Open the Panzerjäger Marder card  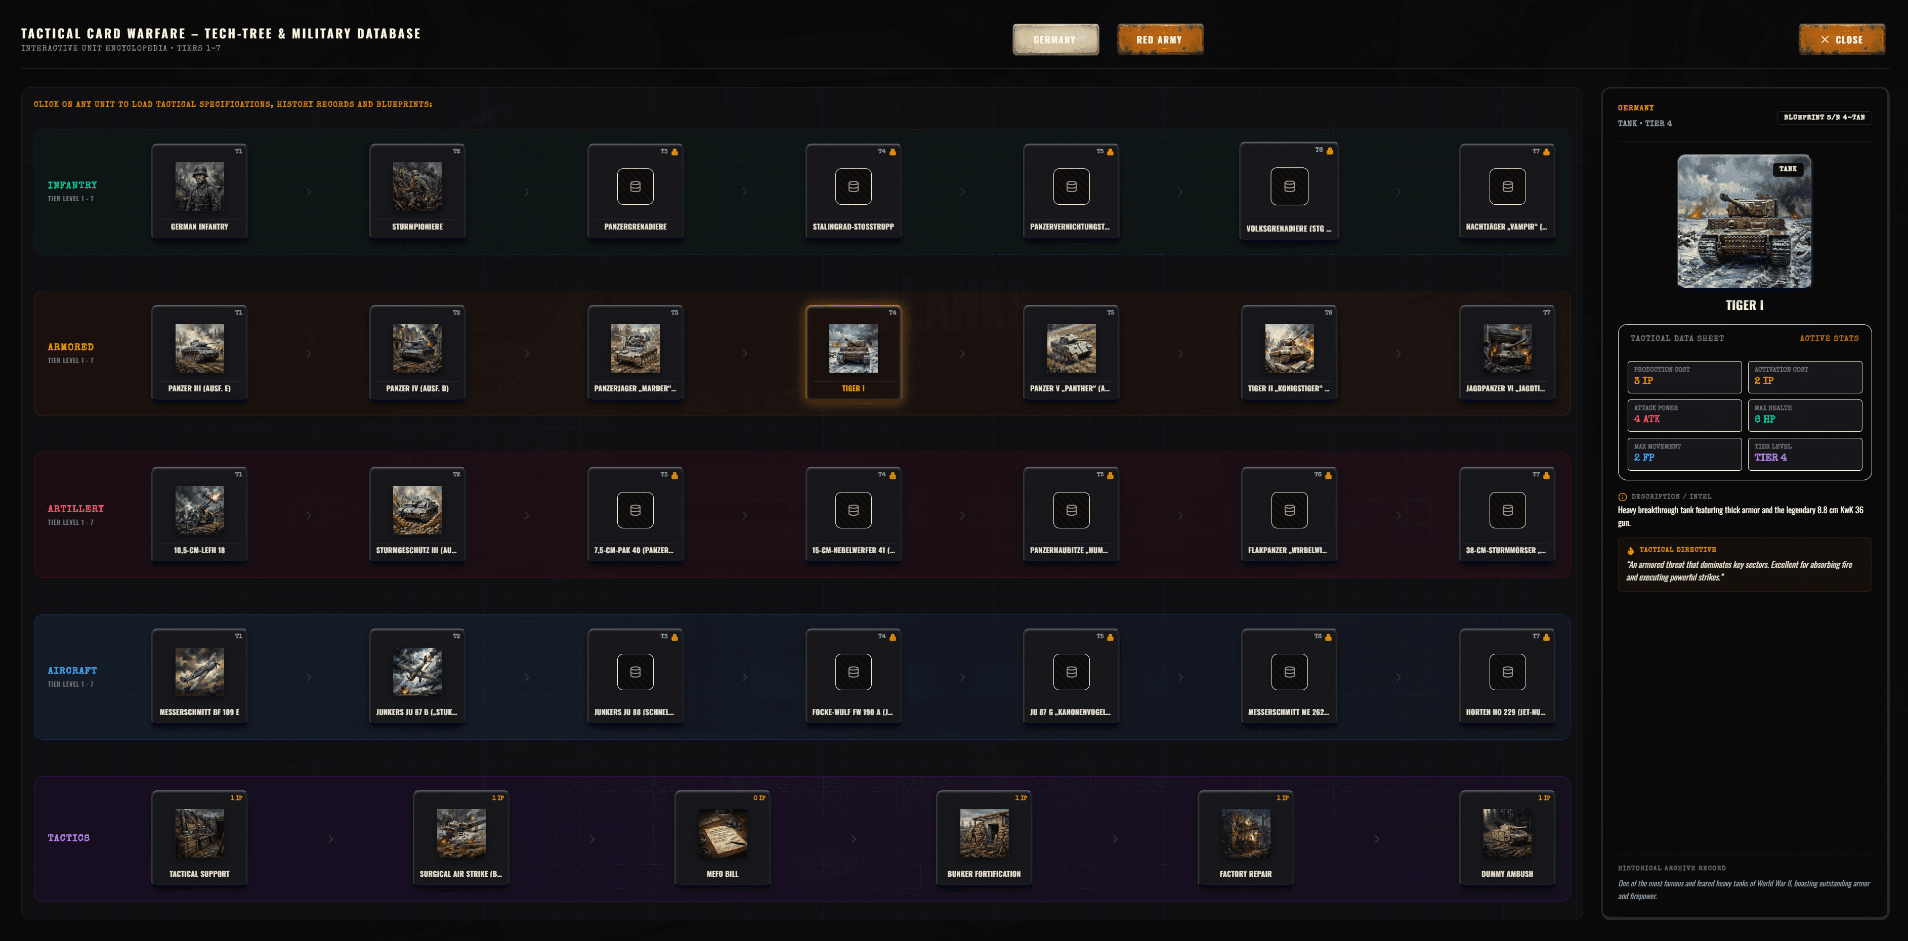pos(635,352)
